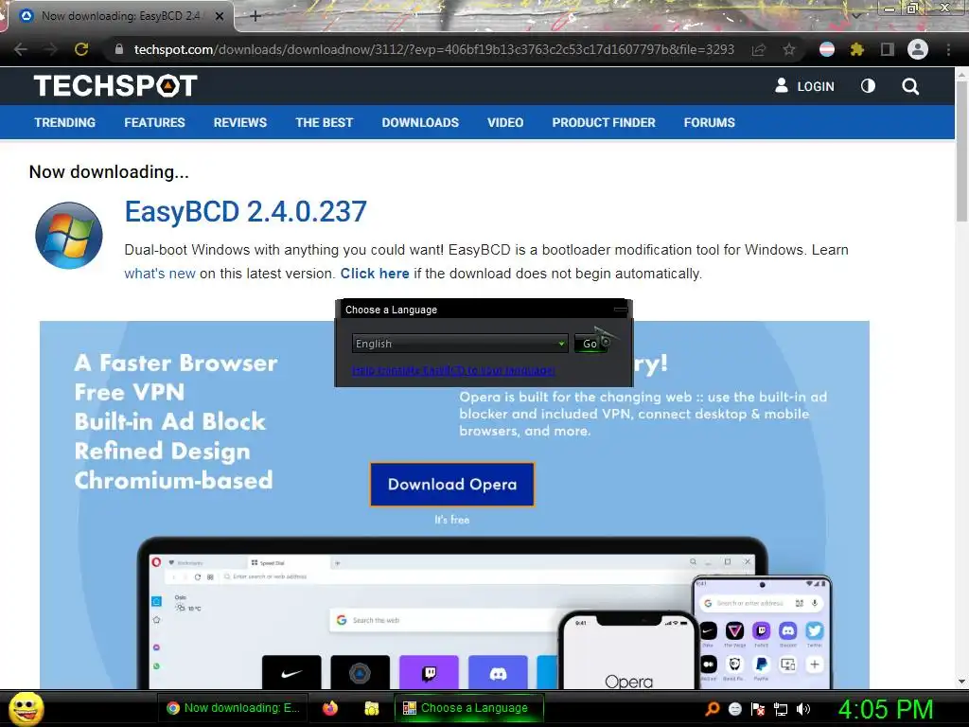Switch to Choose a Language taskbar item
Screen dimensions: 969x727
469,708
